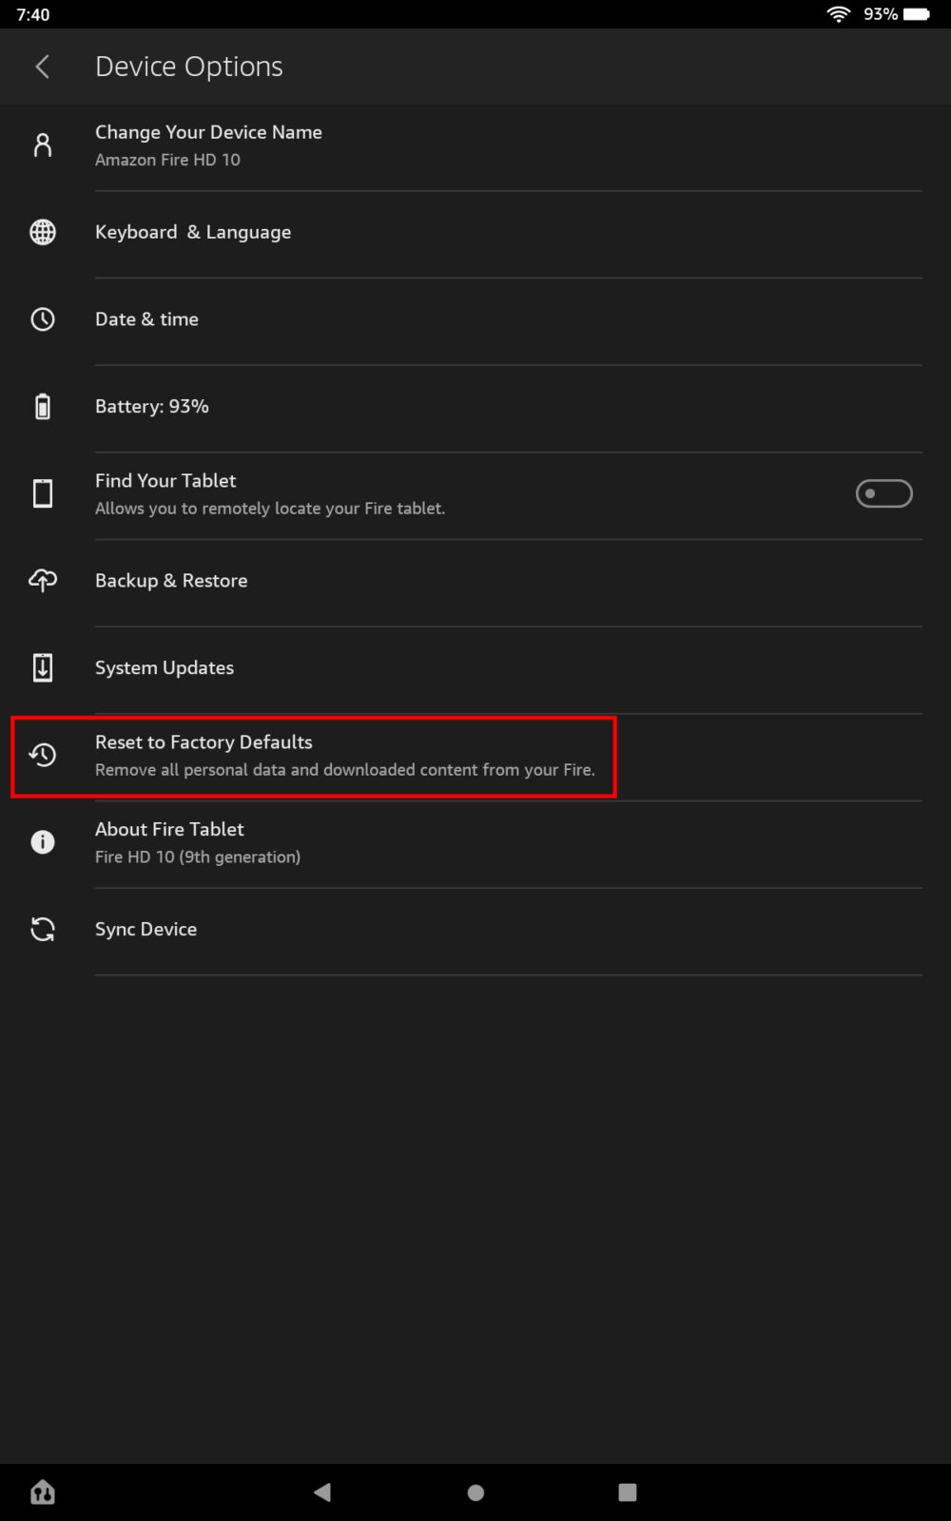The width and height of the screenshot is (951, 1521).
Task: Click the Keyboard & Language globe icon
Action: pos(42,232)
